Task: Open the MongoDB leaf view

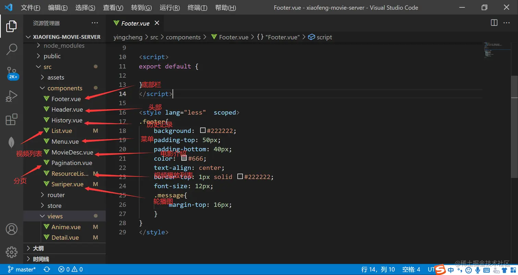Action: (x=12, y=143)
